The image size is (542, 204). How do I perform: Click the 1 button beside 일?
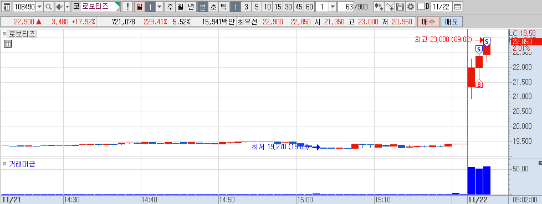point(150,7)
